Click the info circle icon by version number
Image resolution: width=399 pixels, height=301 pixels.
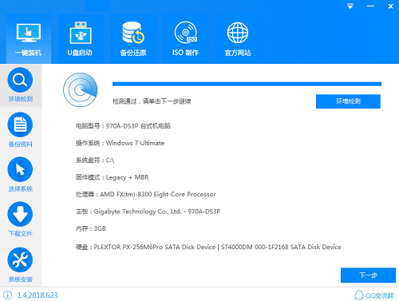click(x=8, y=295)
